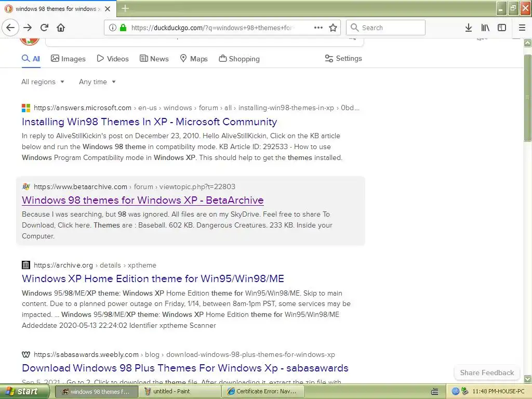Image resolution: width=532 pixels, height=399 pixels.
Task: Click the green padlock security icon
Action: point(123,28)
